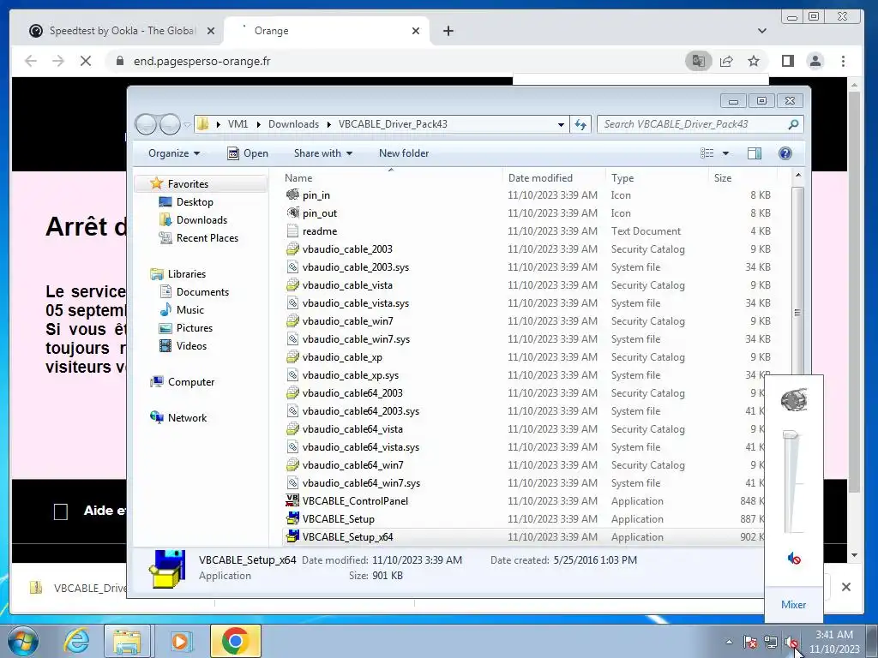This screenshot has width=878, height=658.
Task: Select Documents library
Action: click(x=195, y=291)
